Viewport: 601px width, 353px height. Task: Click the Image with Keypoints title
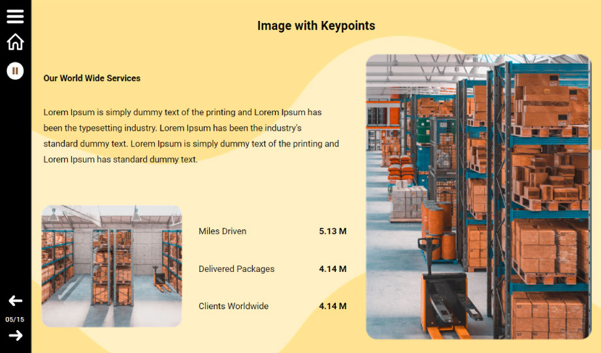pos(316,26)
